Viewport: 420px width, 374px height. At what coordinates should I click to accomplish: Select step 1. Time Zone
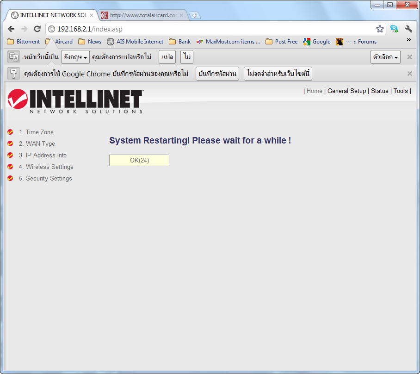pos(36,132)
